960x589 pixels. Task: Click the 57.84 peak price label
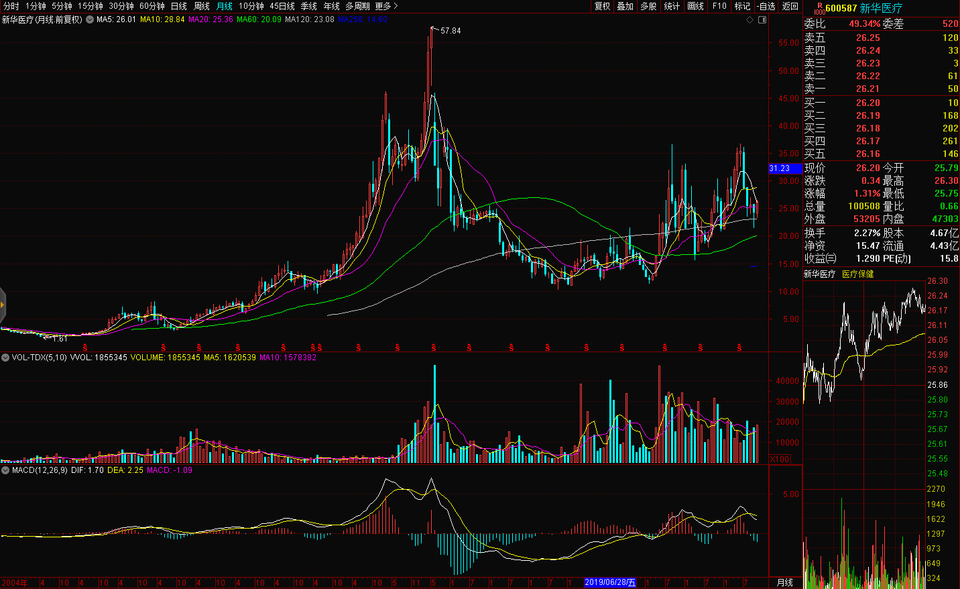[451, 31]
